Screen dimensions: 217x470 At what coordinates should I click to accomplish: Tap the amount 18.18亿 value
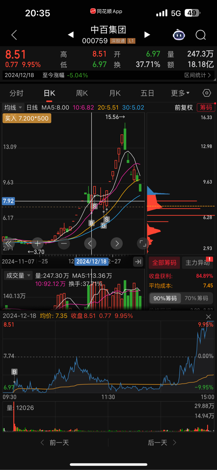pos(201,64)
